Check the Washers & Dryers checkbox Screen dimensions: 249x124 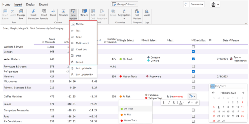click(193, 47)
